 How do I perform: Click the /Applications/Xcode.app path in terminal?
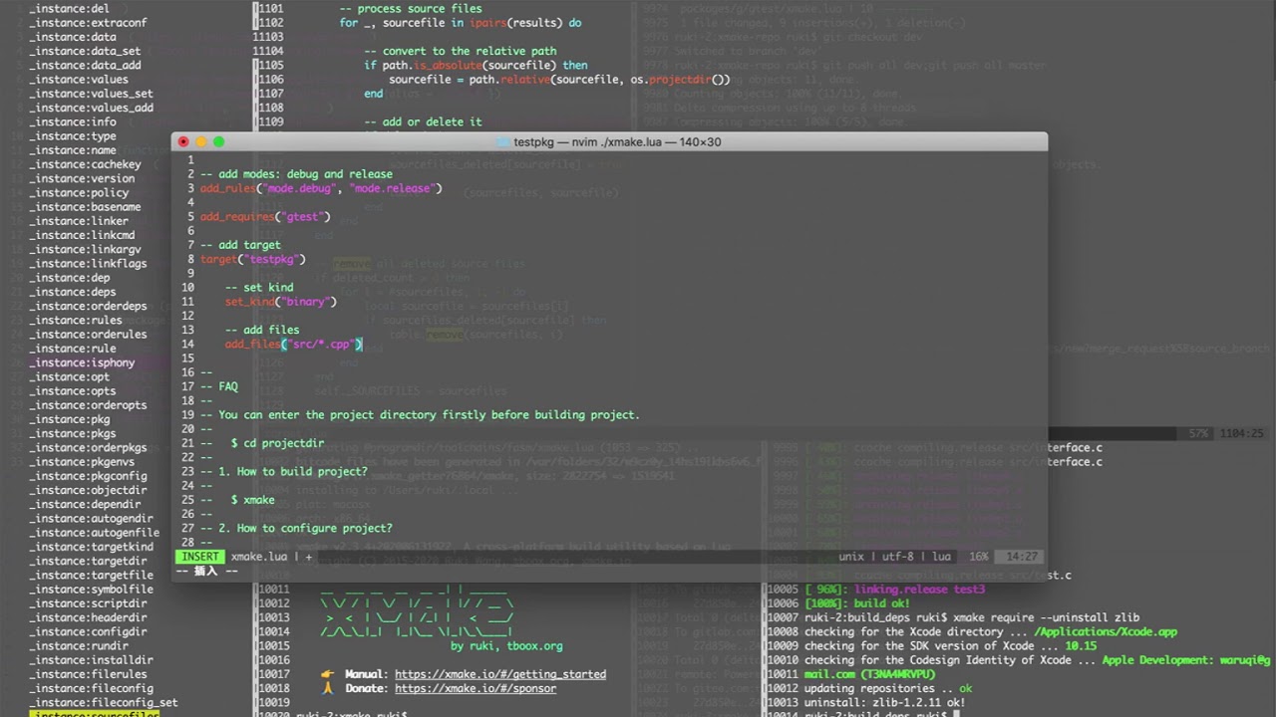pyautogui.click(x=1106, y=632)
